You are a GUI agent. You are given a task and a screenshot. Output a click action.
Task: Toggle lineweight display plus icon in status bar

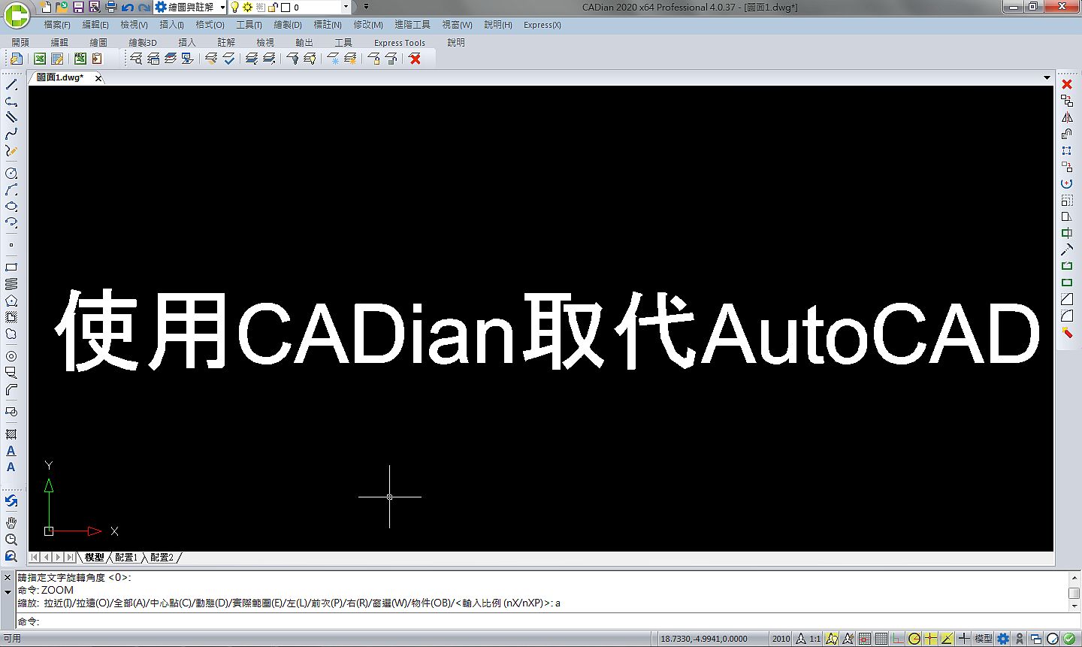coord(964,639)
